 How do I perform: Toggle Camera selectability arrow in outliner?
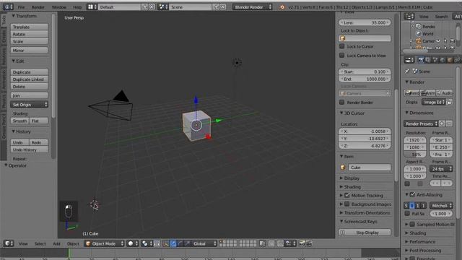click(x=445, y=41)
